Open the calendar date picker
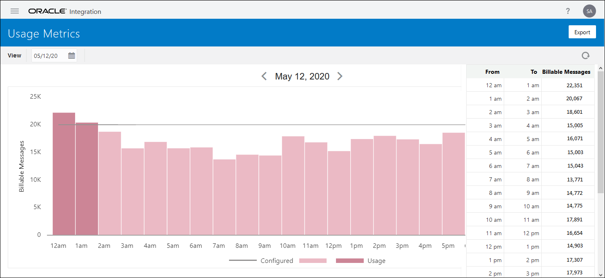605x278 pixels. [71, 55]
